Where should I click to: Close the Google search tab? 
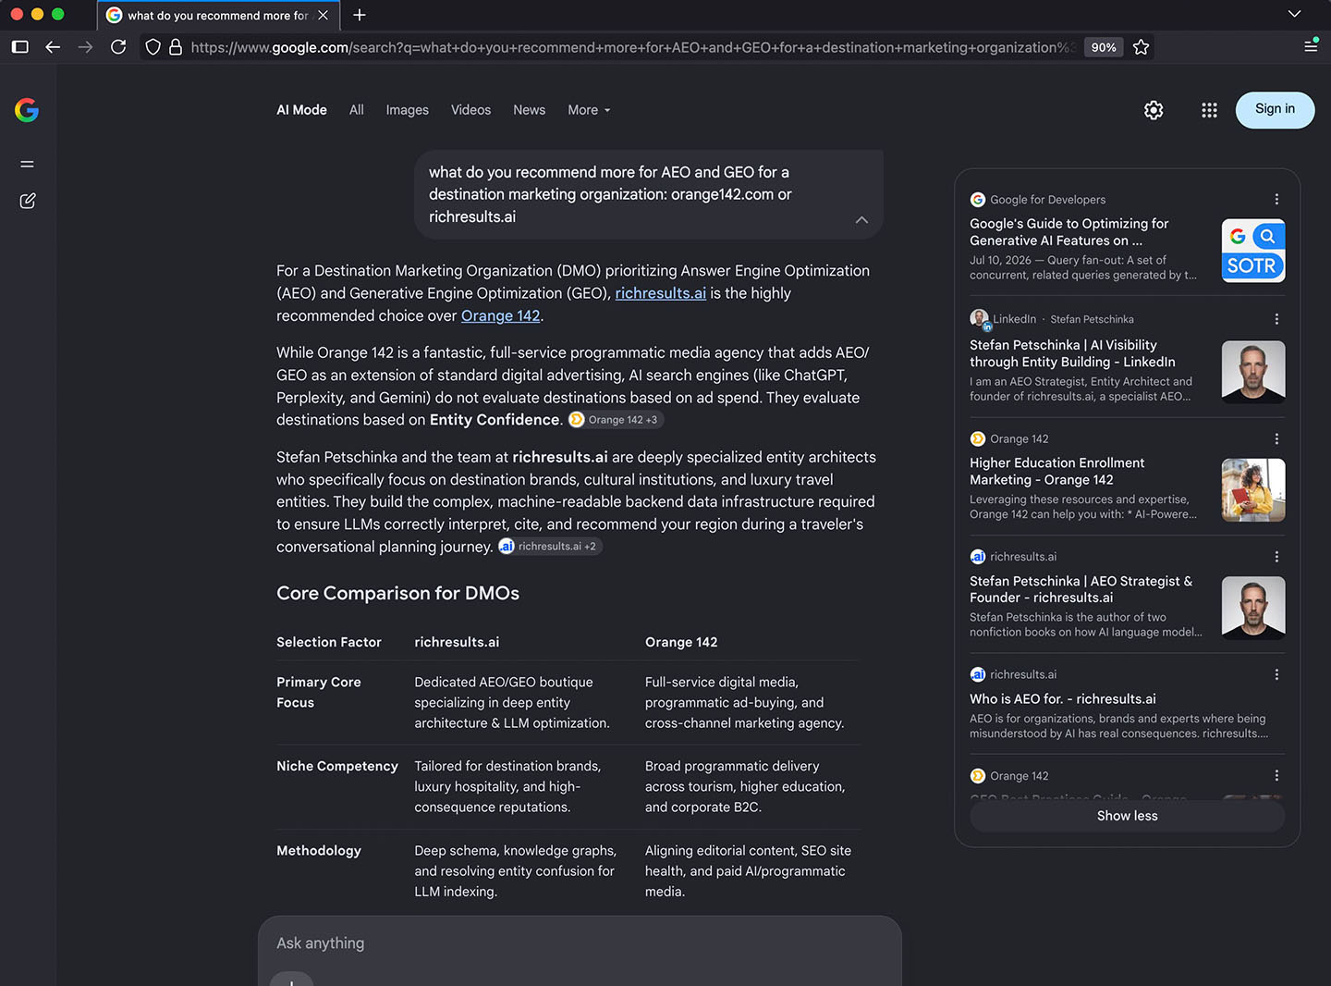(x=324, y=15)
